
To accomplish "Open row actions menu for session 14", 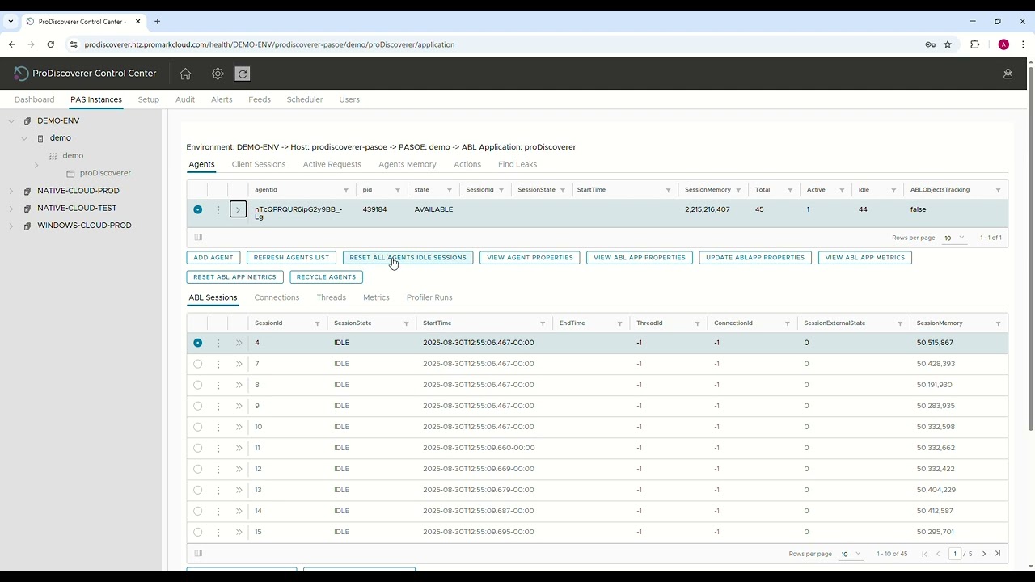I will coord(218,511).
